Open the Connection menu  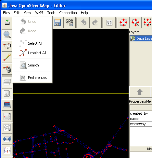pos(68,13)
